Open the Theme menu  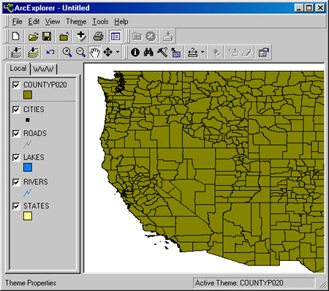point(76,22)
